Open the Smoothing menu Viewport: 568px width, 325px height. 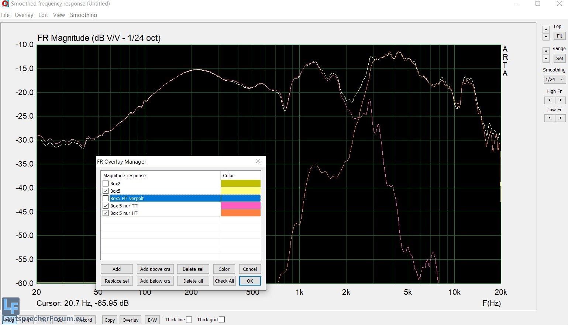coord(83,15)
